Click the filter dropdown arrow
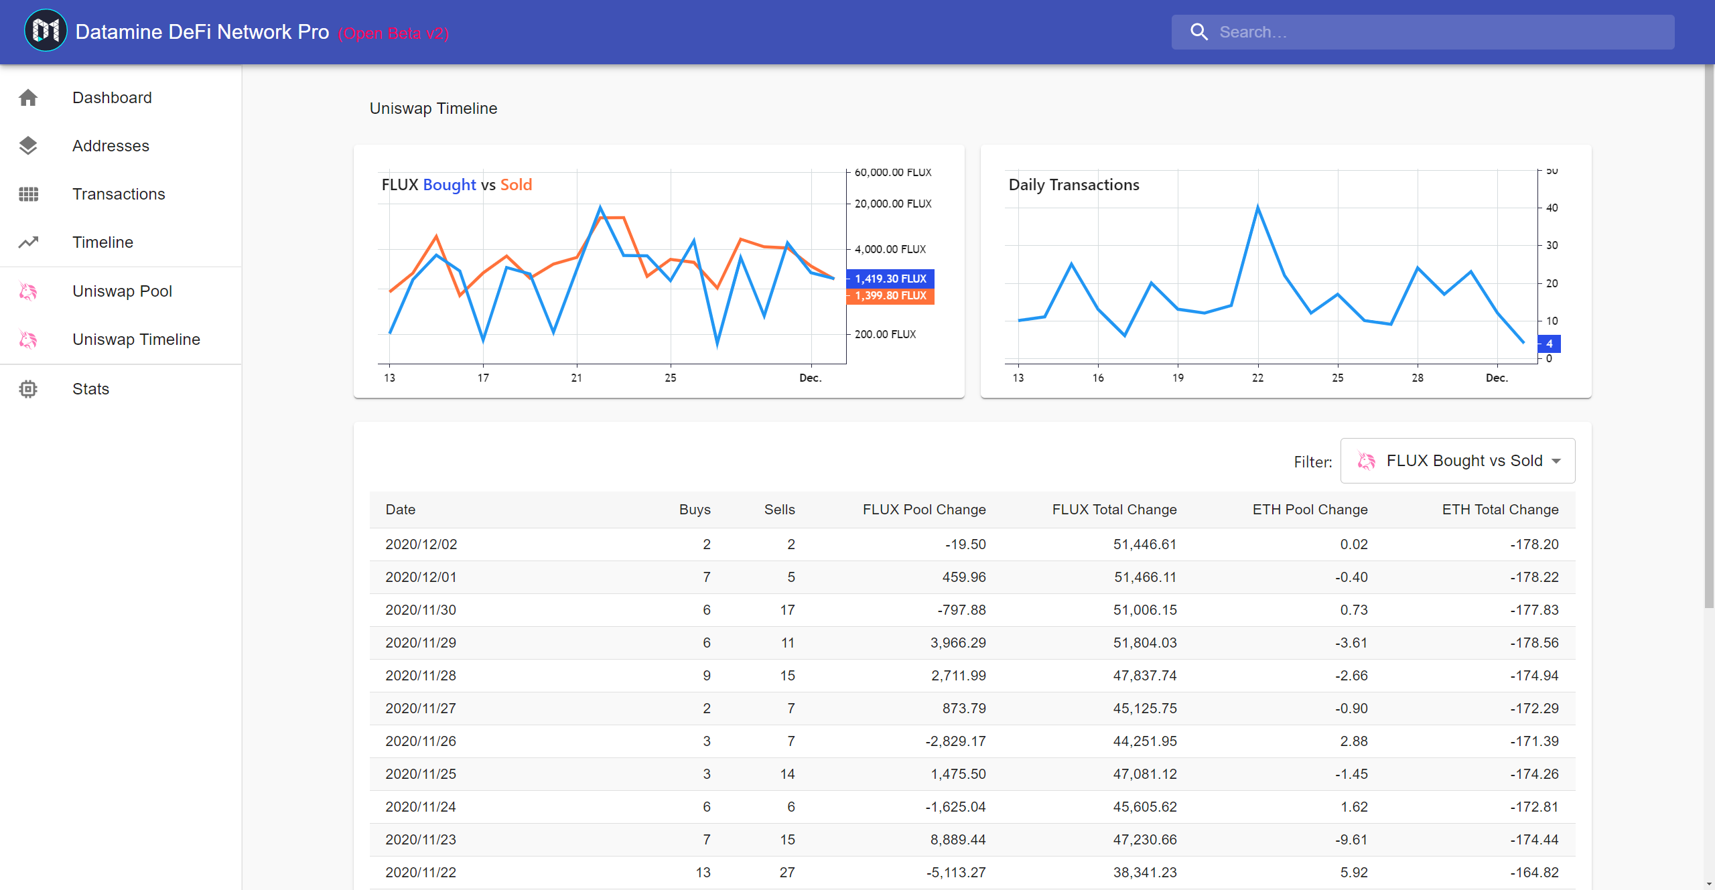 [x=1556, y=461]
